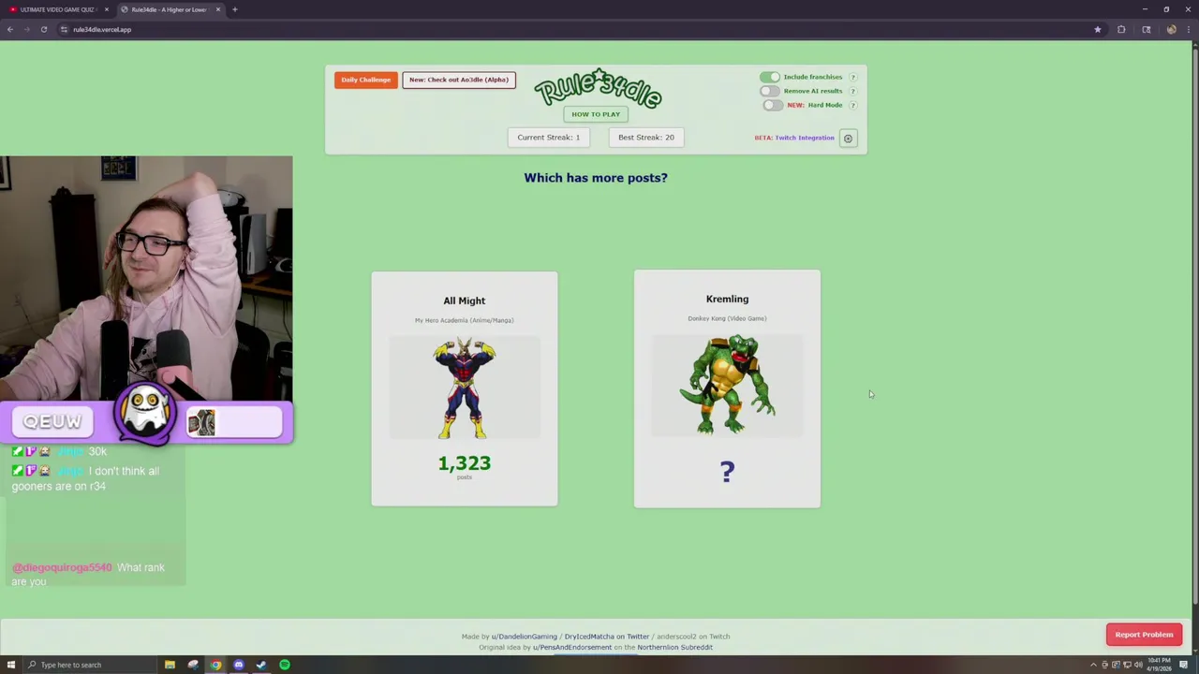The height and width of the screenshot is (674, 1199).
Task: Go back in browser history
Action: pyautogui.click(x=10, y=29)
